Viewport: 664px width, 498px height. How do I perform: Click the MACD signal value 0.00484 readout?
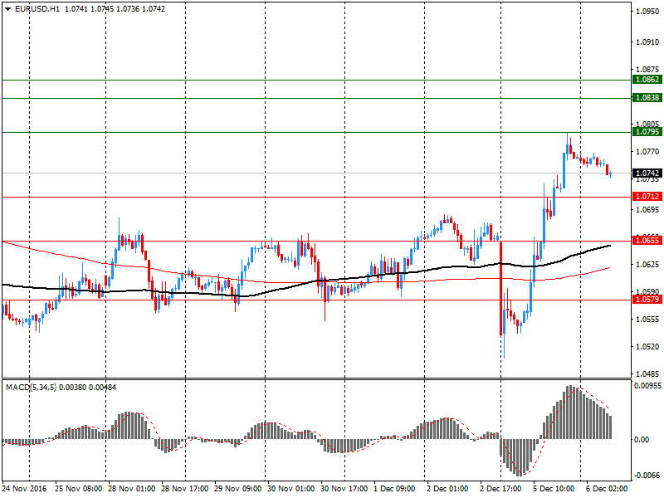point(102,388)
